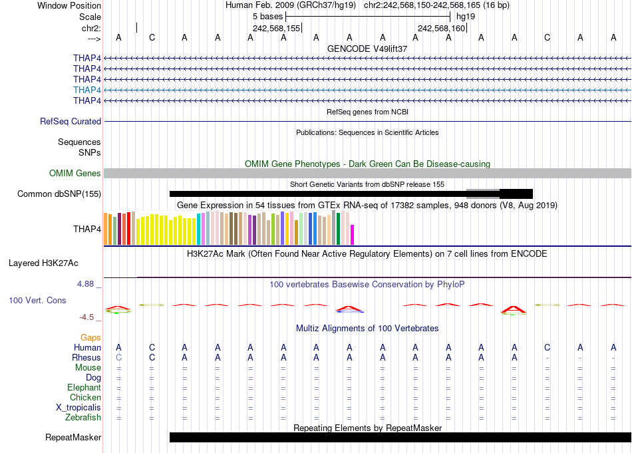
Task: Click the SNPs label under Sequences
Action: 90,153
